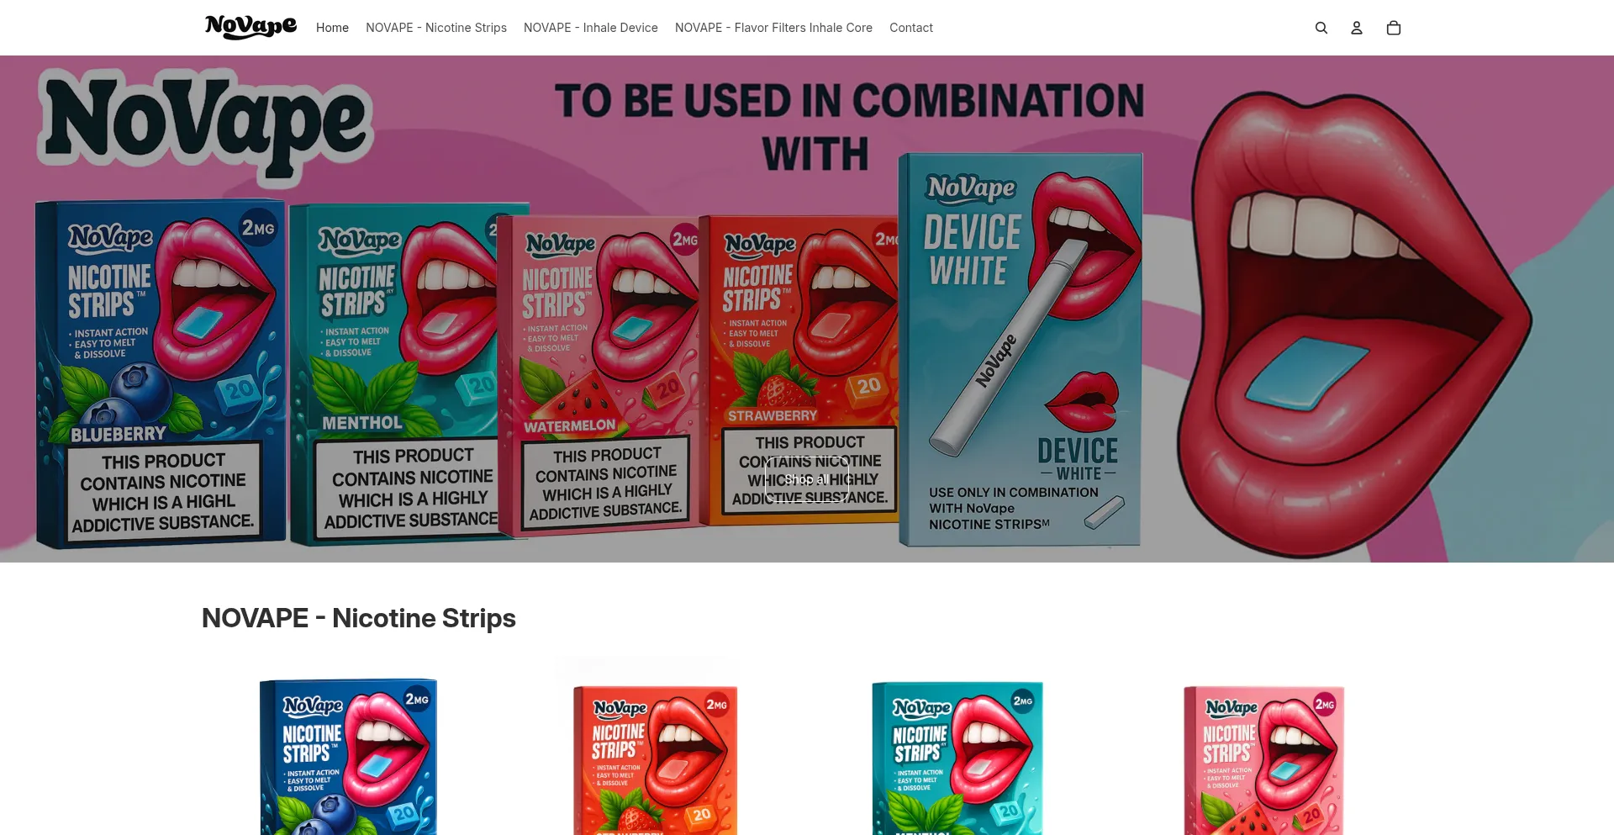Open NOVAPE - Flavor Filters Inhale Core link

[x=773, y=28]
